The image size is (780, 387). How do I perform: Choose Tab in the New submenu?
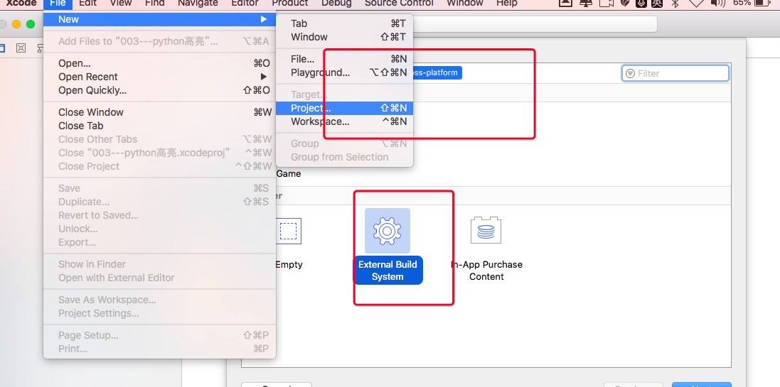click(x=344, y=23)
